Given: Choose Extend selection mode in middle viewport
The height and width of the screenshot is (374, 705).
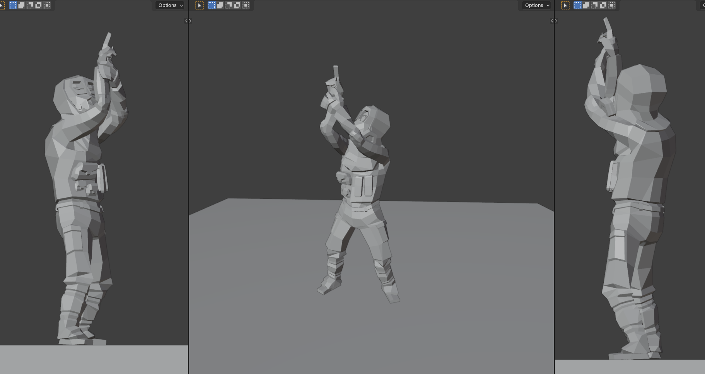Looking at the screenshot, I should pos(220,5).
